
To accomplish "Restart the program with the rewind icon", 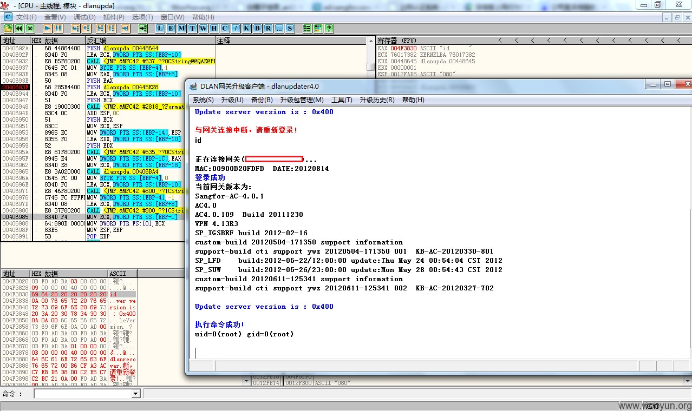I will [19, 28].
